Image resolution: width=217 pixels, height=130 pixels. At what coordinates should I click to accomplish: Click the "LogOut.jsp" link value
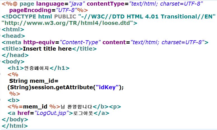[52, 113]
